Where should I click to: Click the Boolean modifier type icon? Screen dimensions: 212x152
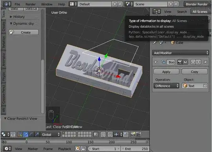(x=163, y=62)
